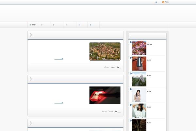Click the bullet icon beside castle thumbnail
The height and width of the screenshot is (131, 196).
131,73
